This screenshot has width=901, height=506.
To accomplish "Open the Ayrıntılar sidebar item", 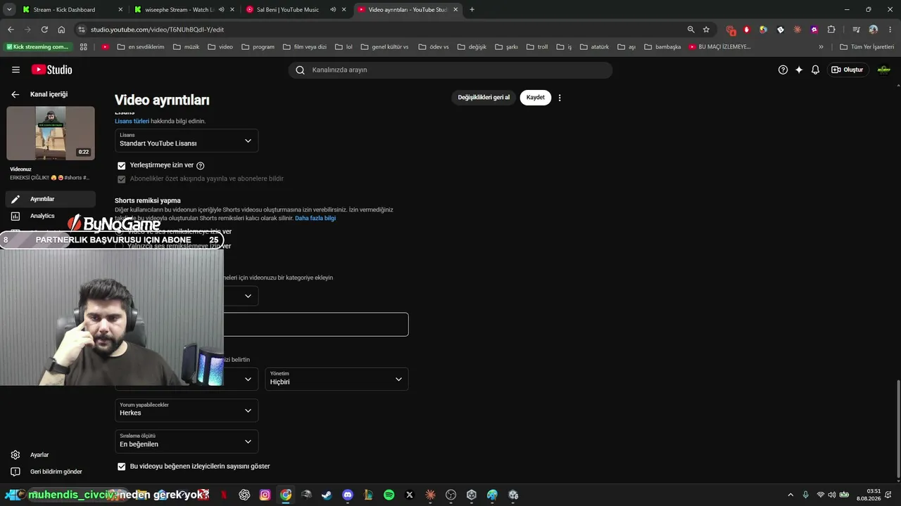I will click(51, 199).
